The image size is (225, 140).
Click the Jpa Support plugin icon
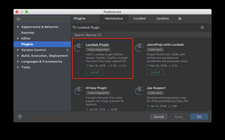(139, 91)
